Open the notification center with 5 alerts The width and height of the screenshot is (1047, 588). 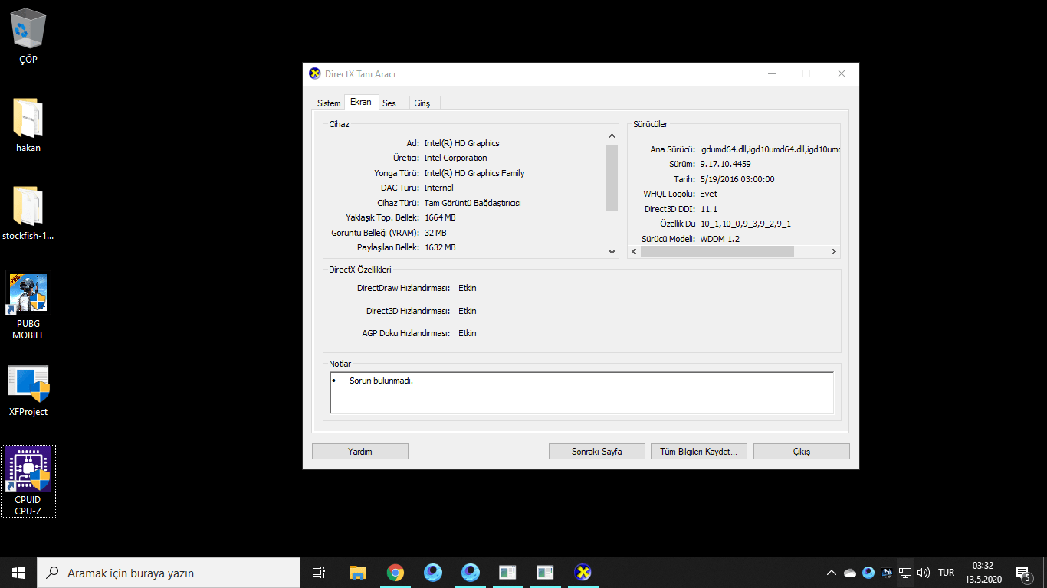coord(1022,573)
